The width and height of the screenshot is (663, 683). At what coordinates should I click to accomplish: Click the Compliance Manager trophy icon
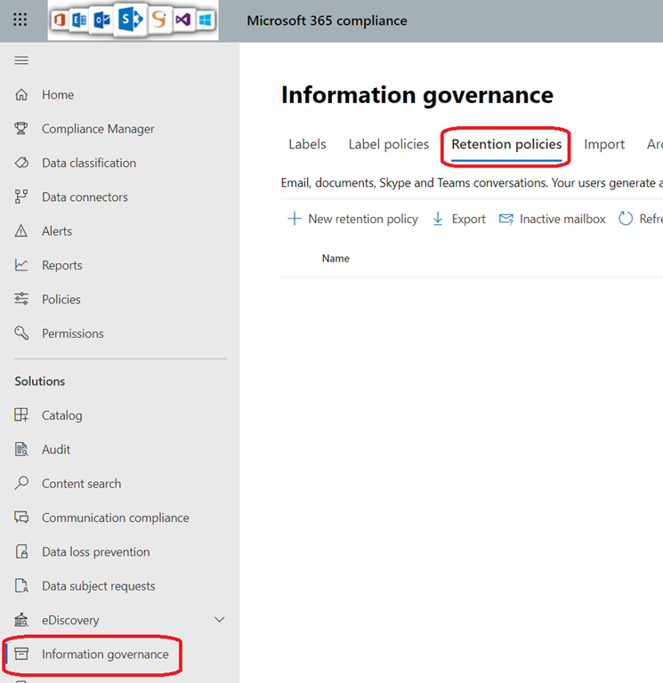(x=21, y=129)
